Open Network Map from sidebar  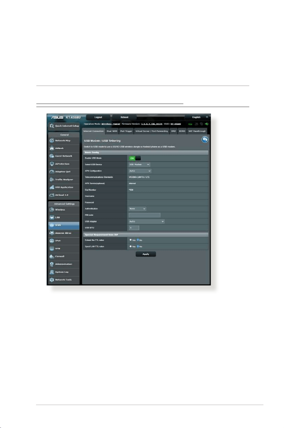coord(64,141)
